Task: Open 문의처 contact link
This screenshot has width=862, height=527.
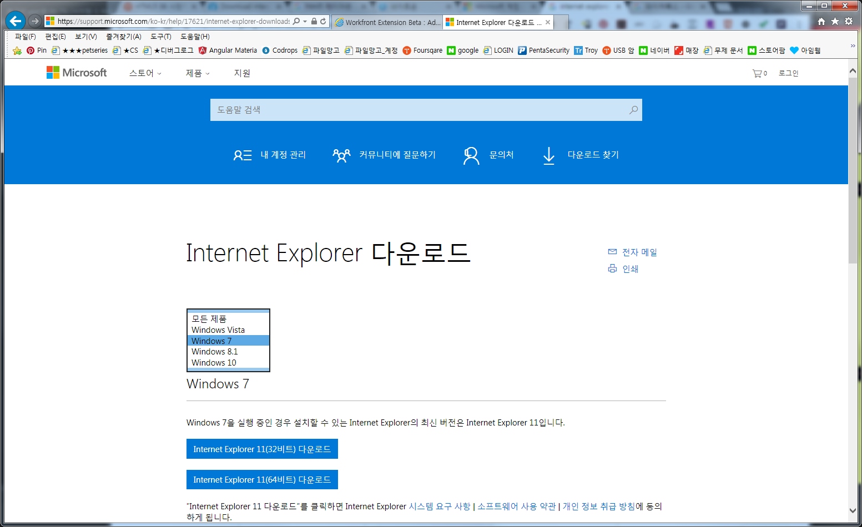Action: pyautogui.click(x=488, y=155)
